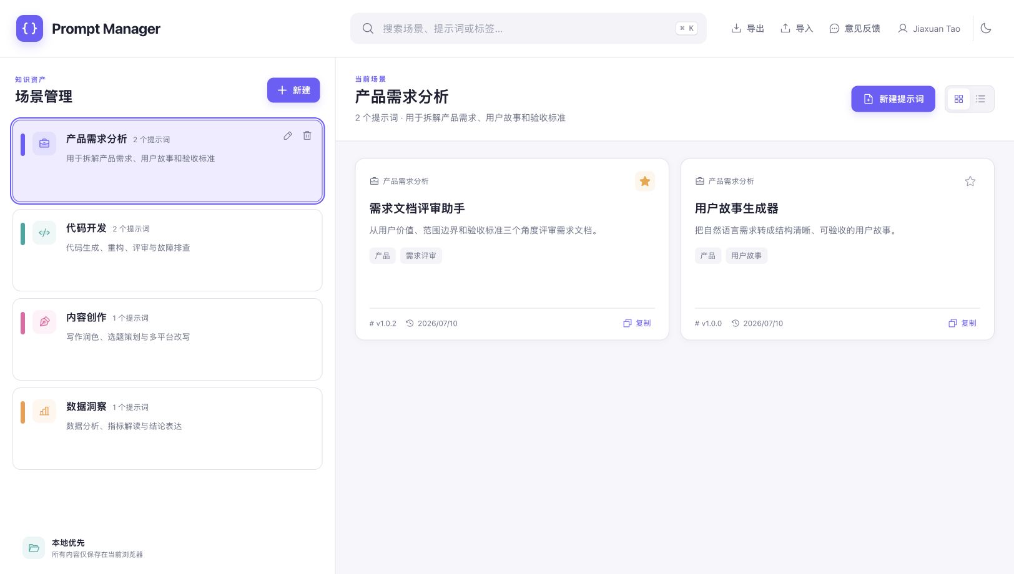1014x574 pixels.
Task: Edit the 产品需求分析 scene with pencil icon
Action: [x=288, y=135]
